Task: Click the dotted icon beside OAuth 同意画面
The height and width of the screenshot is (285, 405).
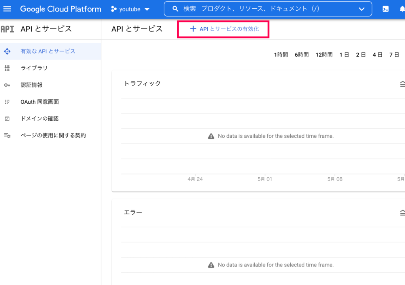Action: [x=7, y=102]
